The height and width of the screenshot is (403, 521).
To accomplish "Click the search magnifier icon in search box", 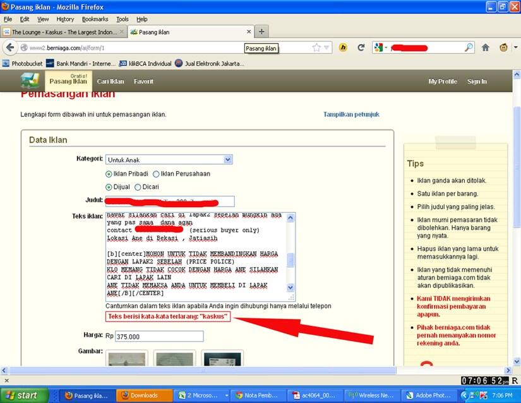I will 469,48.
